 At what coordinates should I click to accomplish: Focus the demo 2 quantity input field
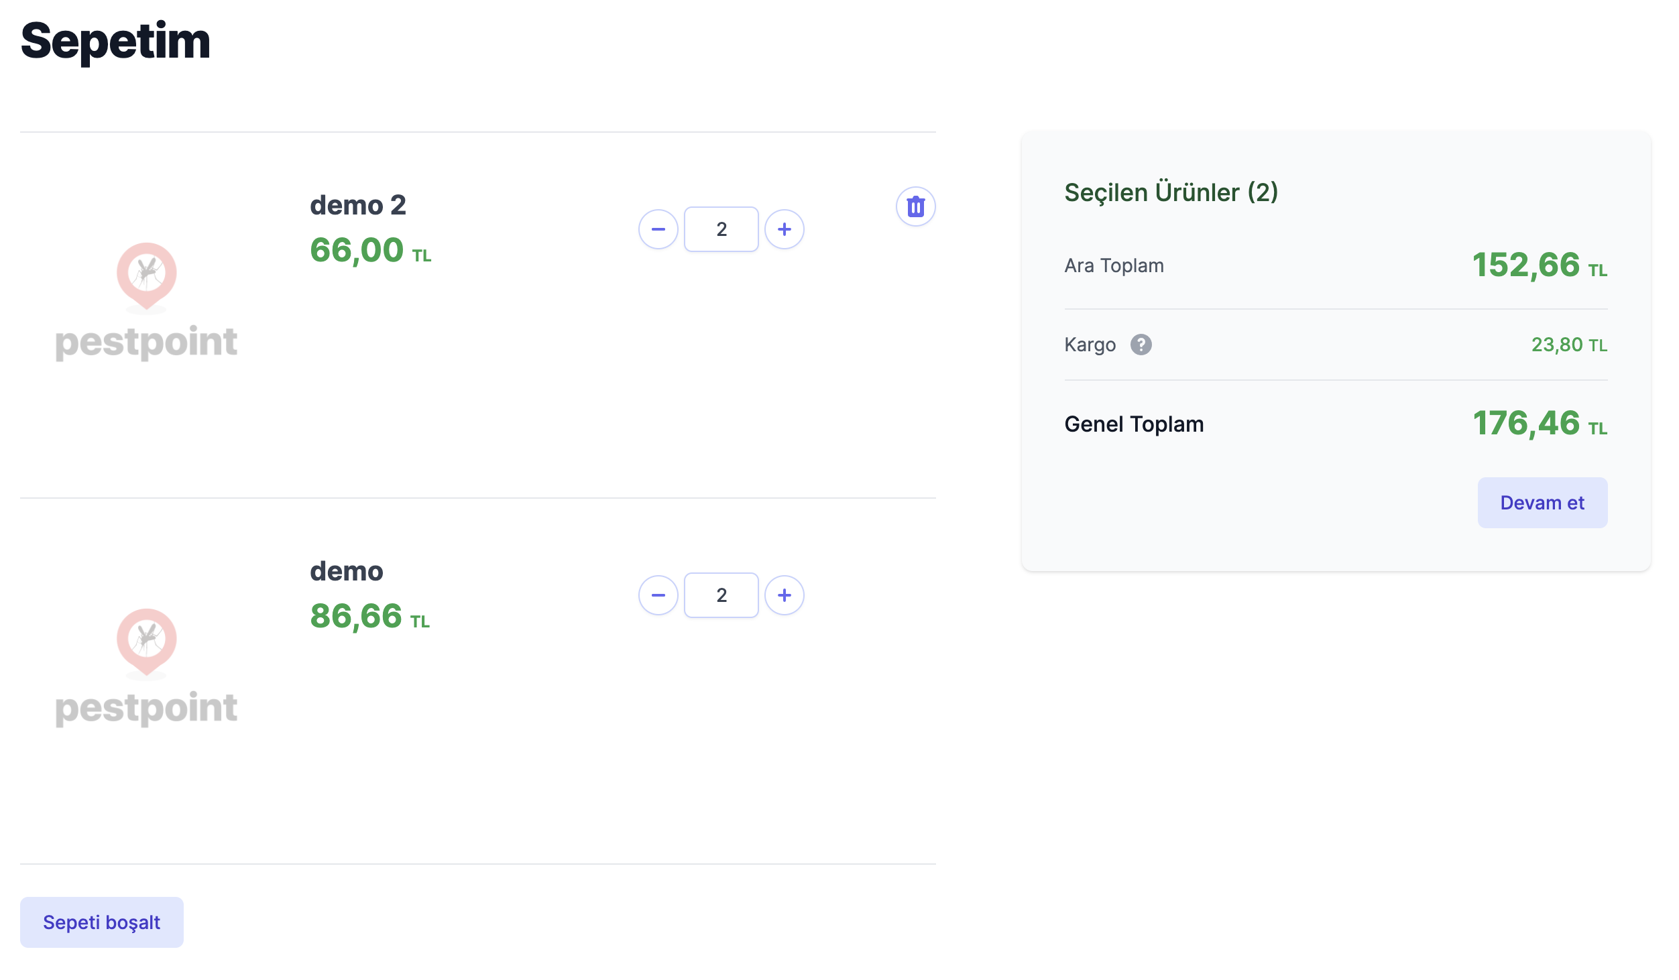pyautogui.click(x=721, y=229)
